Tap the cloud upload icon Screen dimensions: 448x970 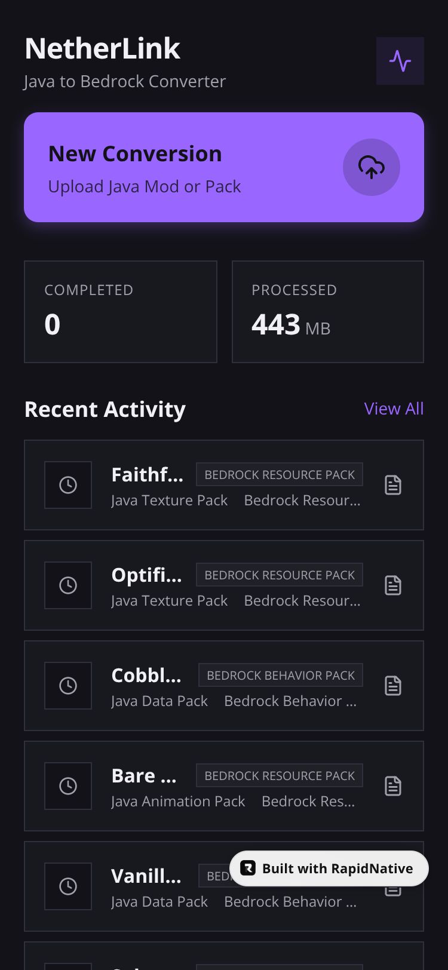coord(372,167)
